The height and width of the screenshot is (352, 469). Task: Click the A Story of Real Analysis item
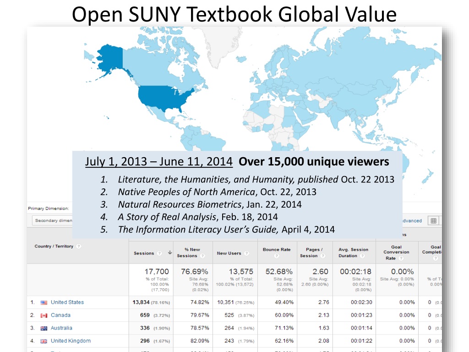click(x=198, y=217)
